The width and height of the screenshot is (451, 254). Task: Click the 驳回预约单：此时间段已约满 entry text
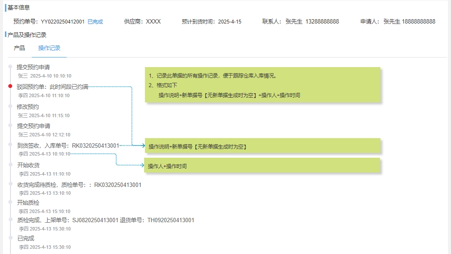[52, 87]
